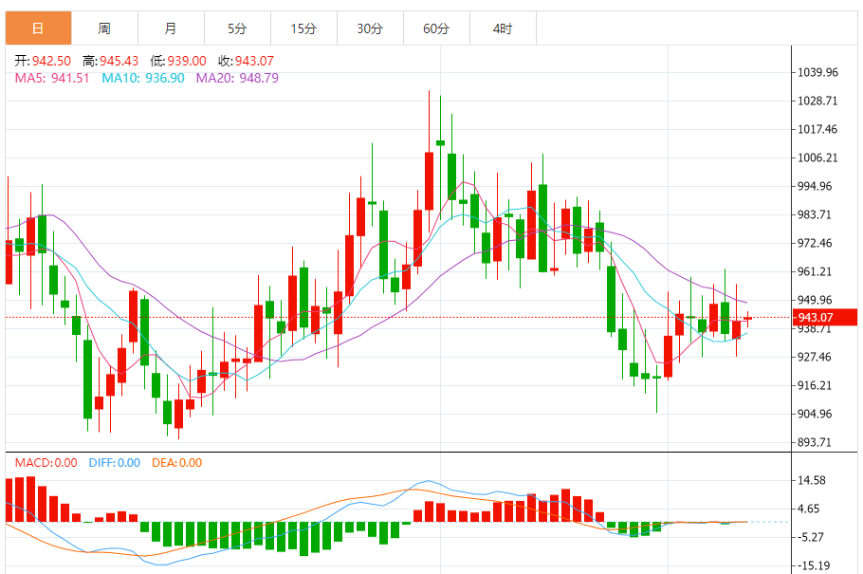Click the red current price tag 943.07
Image resolution: width=863 pixels, height=574 pixels.
tap(825, 317)
